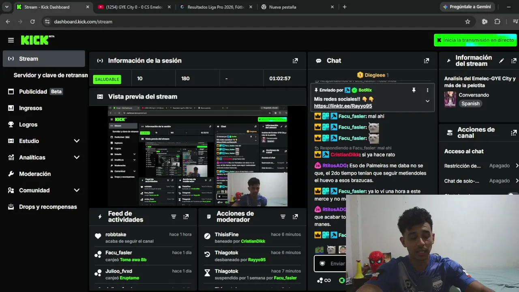Pop out the Feed de actividades panel
The height and width of the screenshot is (292, 519).
[x=186, y=217]
